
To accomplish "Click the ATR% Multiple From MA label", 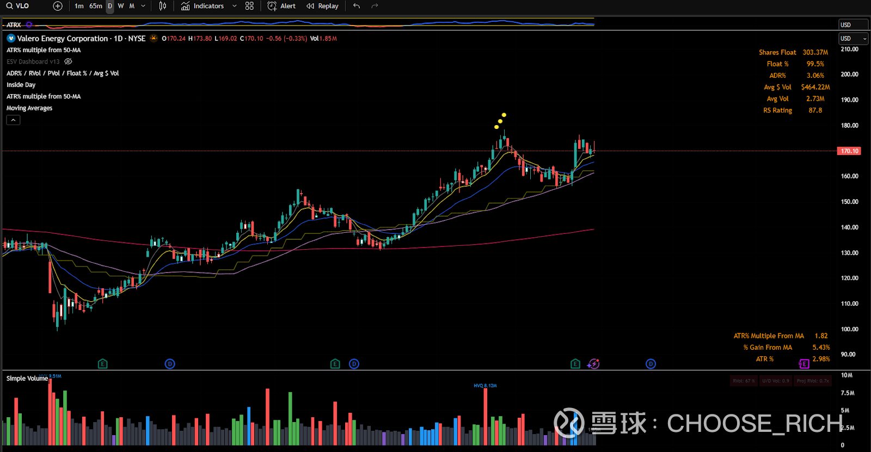I will (x=769, y=336).
